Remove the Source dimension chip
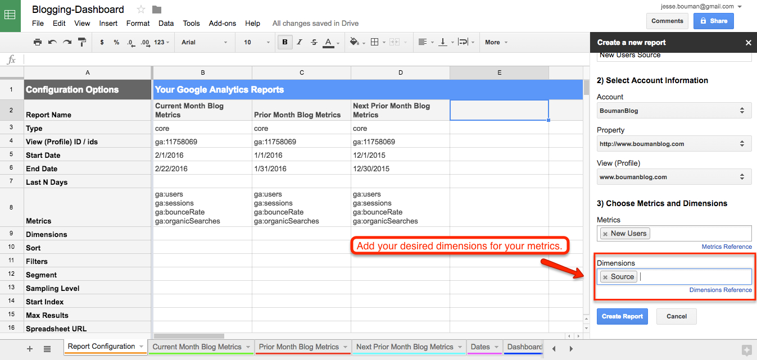757x360 pixels. [x=605, y=276]
